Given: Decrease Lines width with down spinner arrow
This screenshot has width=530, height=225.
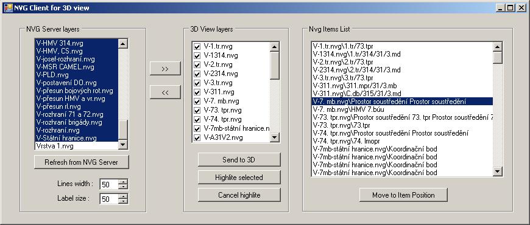Looking at the screenshot, I should [x=124, y=187].
